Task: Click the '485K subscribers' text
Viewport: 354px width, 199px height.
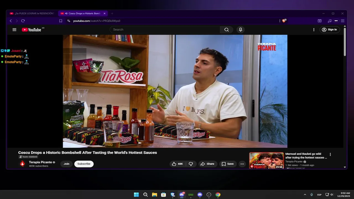Action: coord(38,166)
